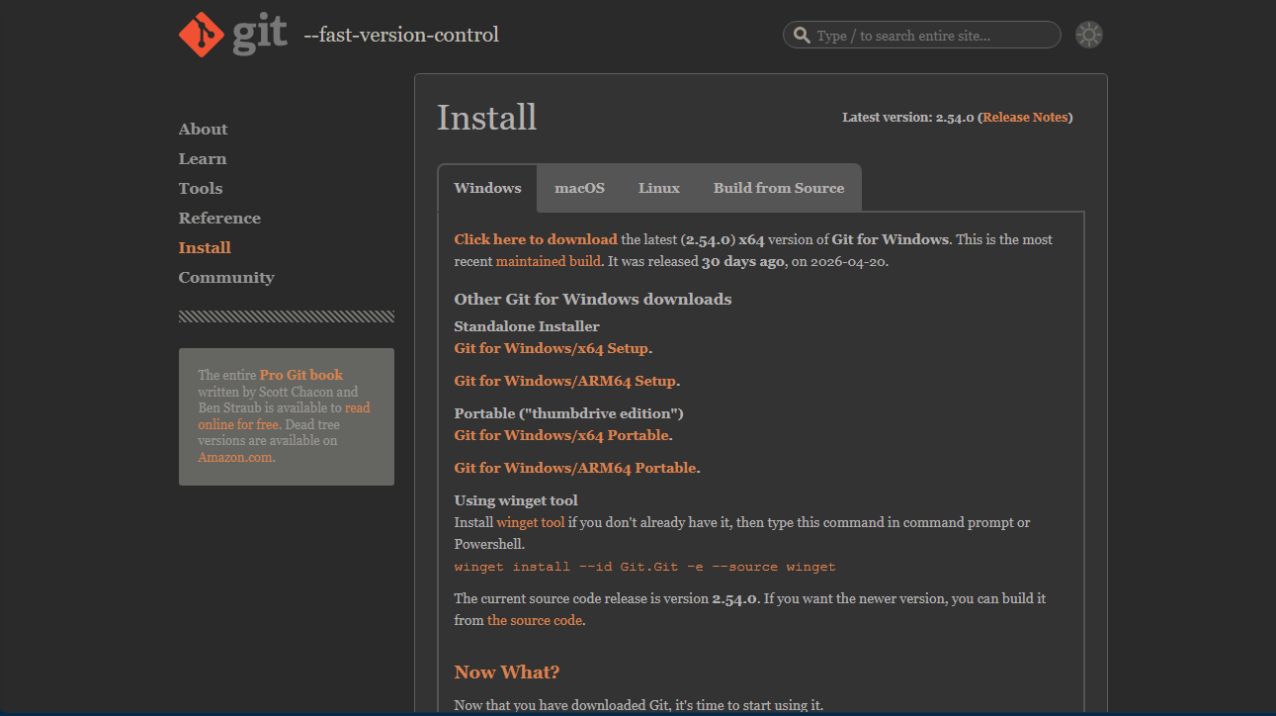Click the search magnifier icon

pos(802,36)
